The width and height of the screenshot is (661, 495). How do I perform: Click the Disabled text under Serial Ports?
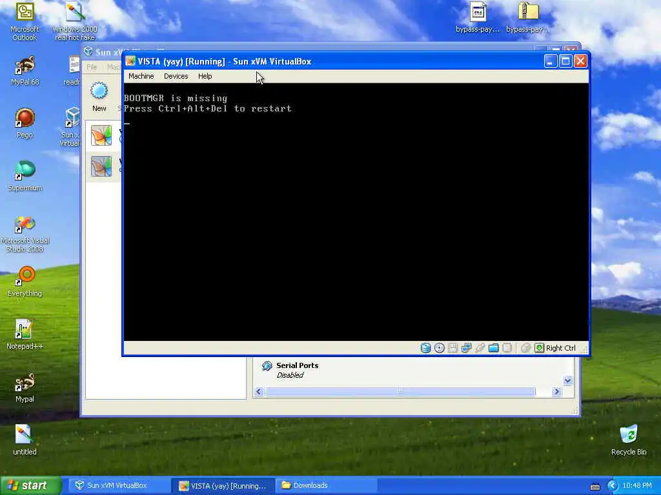click(x=290, y=375)
